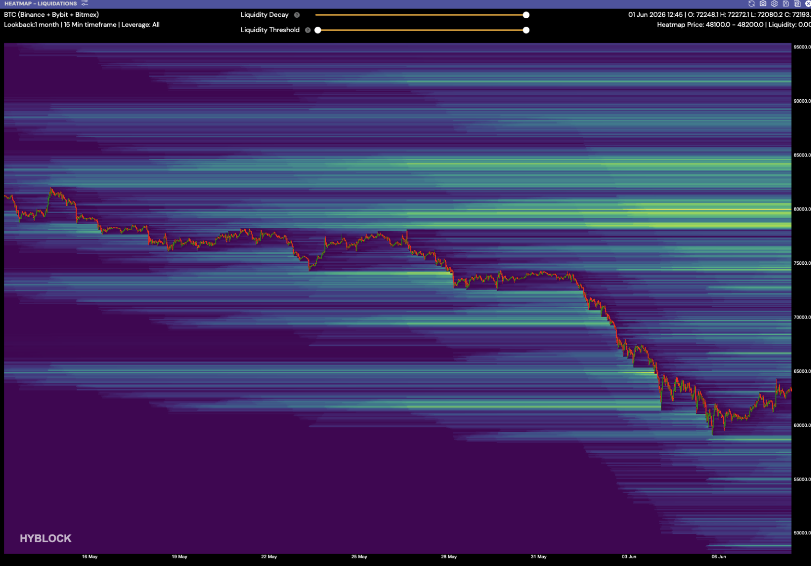This screenshot has height=566, width=811.
Task: Click the BTC (Binance + Bybit + Bitmex) label
Action: point(51,15)
